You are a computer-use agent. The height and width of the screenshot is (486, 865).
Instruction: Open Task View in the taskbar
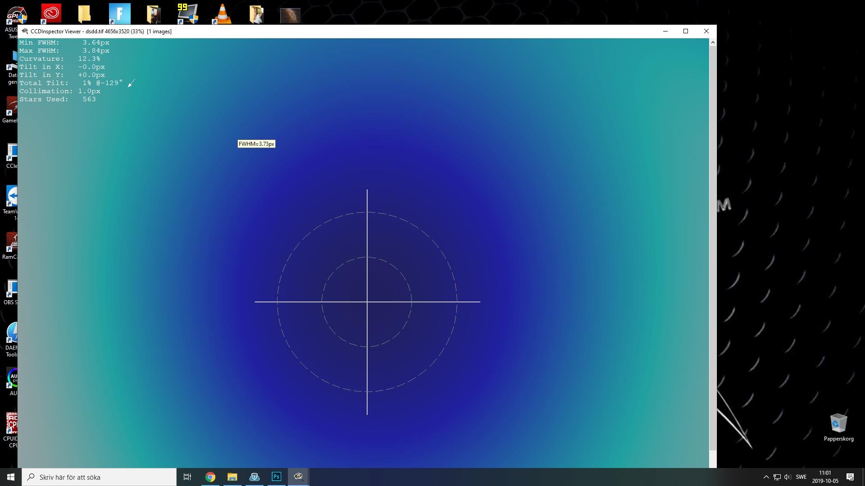point(187,477)
